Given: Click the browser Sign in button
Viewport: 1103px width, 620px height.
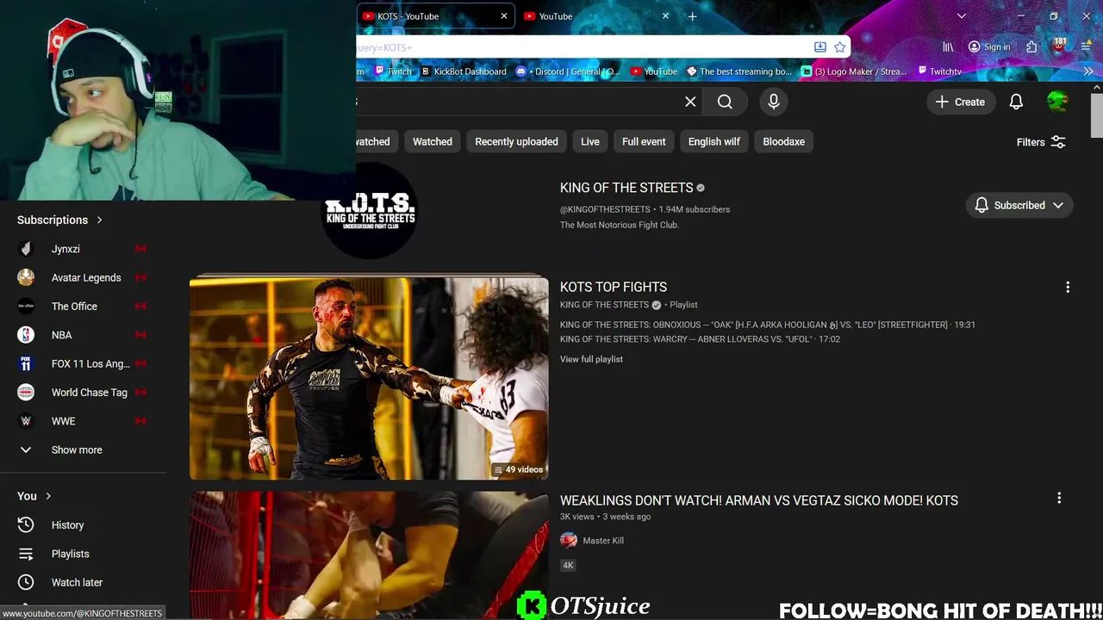Looking at the screenshot, I should point(989,47).
